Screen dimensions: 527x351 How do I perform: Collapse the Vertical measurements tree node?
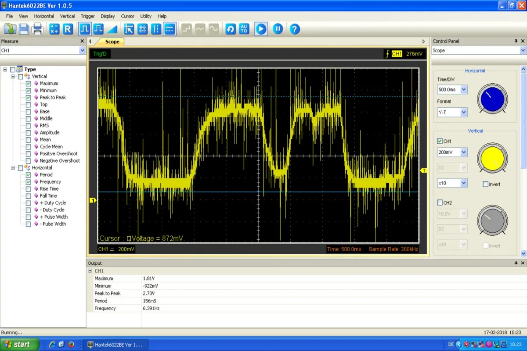(x=13, y=76)
